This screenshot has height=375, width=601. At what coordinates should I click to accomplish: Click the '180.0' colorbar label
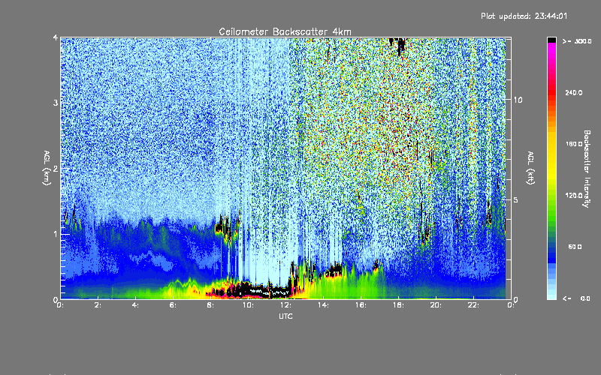(x=574, y=144)
